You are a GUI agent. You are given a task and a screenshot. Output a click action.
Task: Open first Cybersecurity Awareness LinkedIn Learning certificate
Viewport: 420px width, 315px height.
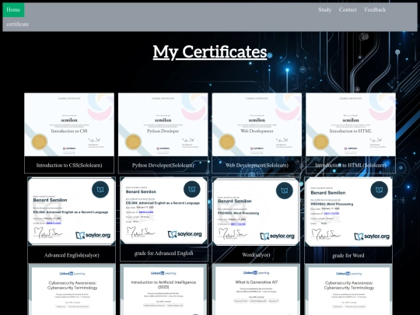[x=72, y=290]
